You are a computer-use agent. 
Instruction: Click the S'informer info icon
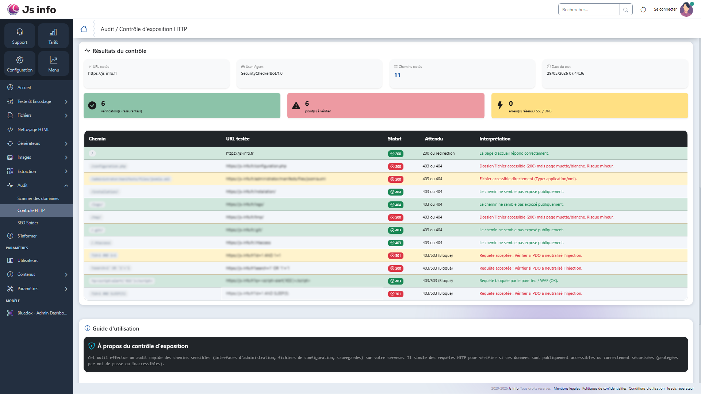click(x=10, y=236)
